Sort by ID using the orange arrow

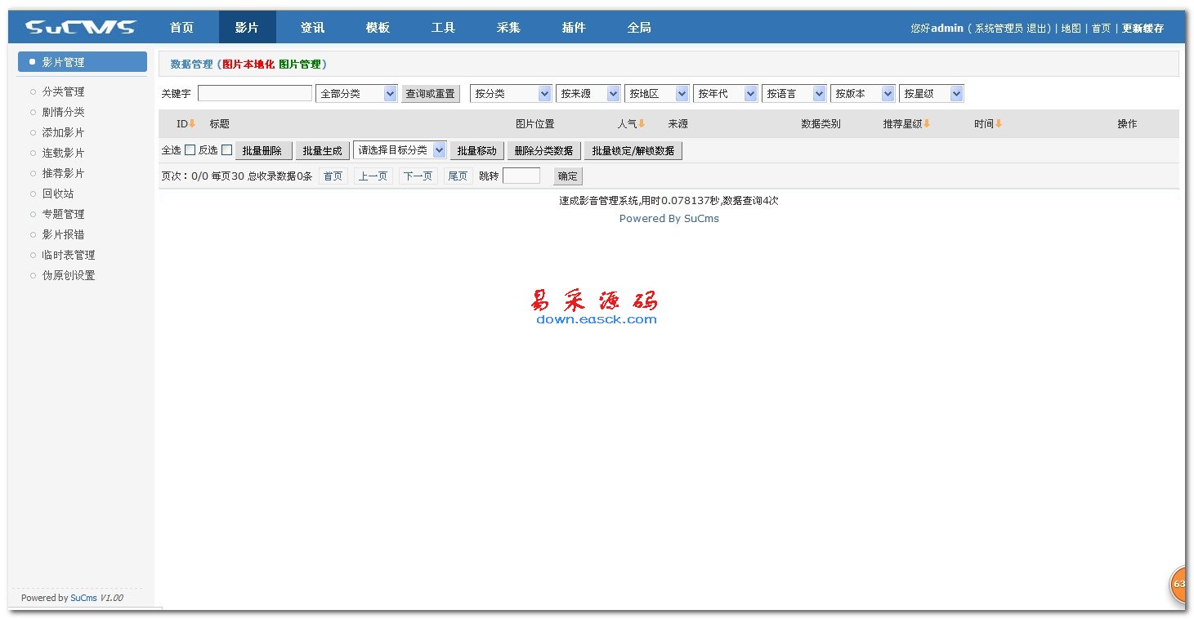192,124
